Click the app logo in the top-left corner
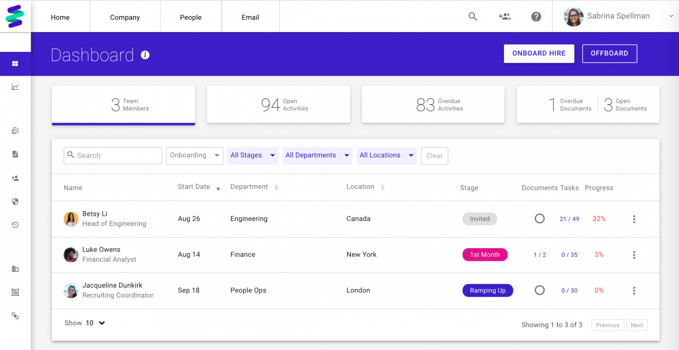This screenshot has height=350, width=679. pos(15,16)
